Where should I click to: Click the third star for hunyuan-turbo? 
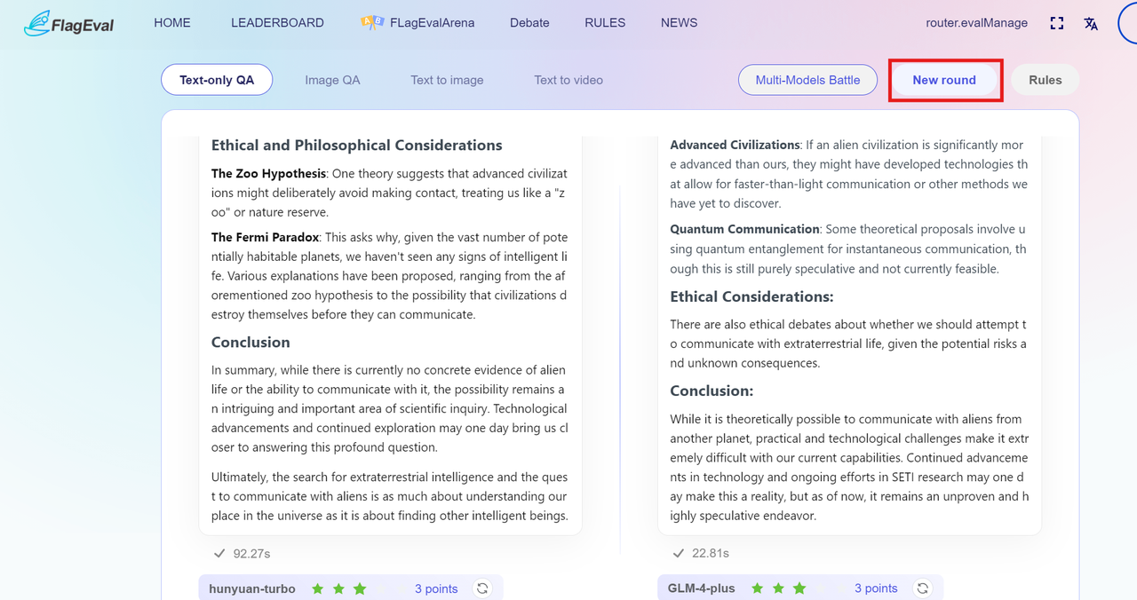coord(360,588)
